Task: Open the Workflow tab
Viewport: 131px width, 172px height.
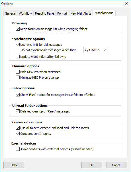Action: click(x=25, y=13)
